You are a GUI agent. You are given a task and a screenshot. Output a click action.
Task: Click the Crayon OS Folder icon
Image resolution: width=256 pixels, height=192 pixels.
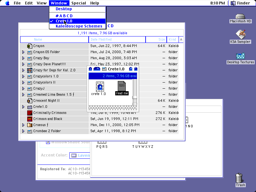point(29,52)
